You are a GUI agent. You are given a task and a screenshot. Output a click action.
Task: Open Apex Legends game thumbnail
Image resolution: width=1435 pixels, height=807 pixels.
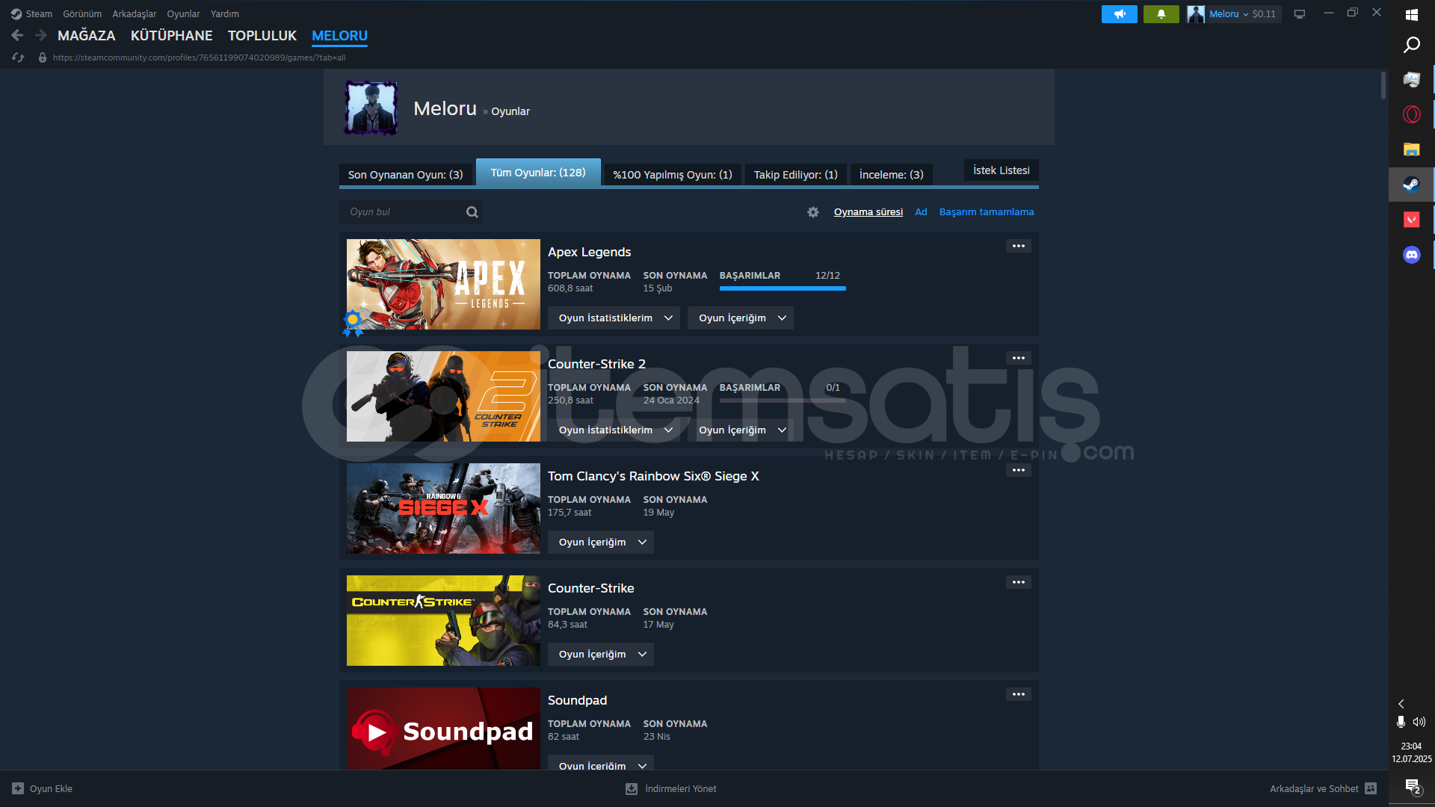click(x=443, y=285)
